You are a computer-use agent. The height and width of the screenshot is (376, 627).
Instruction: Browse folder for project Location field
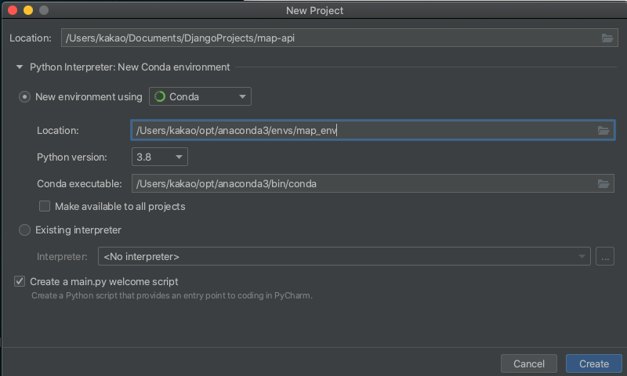point(607,38)
